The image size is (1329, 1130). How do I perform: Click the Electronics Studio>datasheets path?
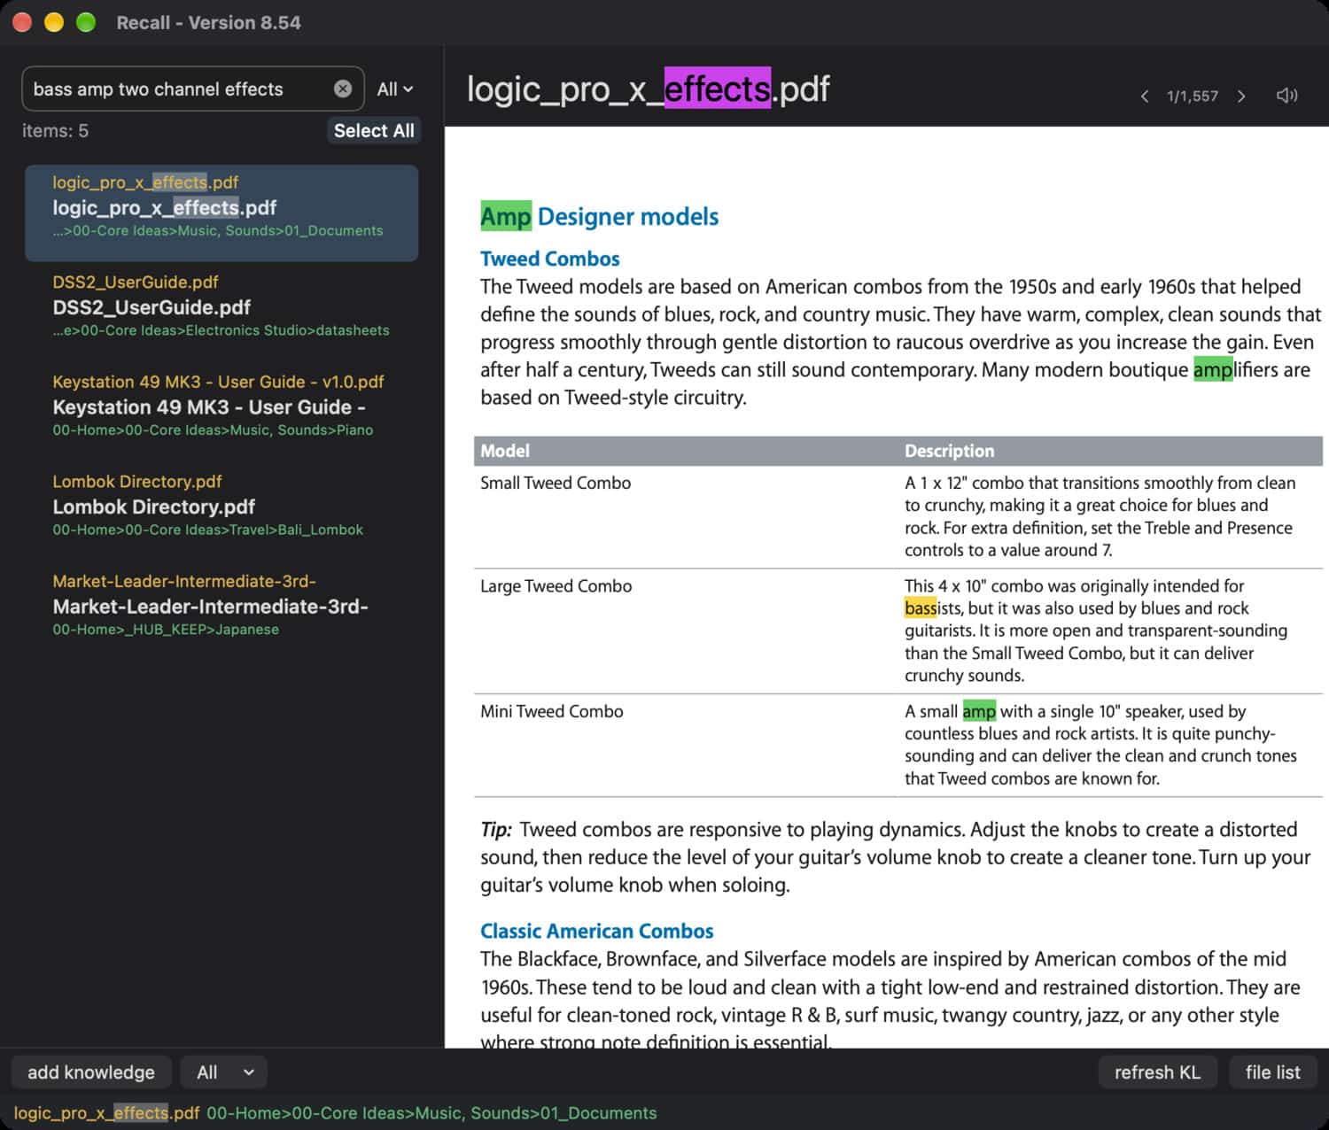point(221,330)
